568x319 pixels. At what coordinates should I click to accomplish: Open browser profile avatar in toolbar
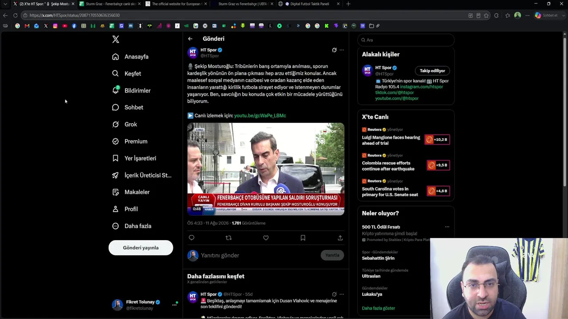point(517,15)
